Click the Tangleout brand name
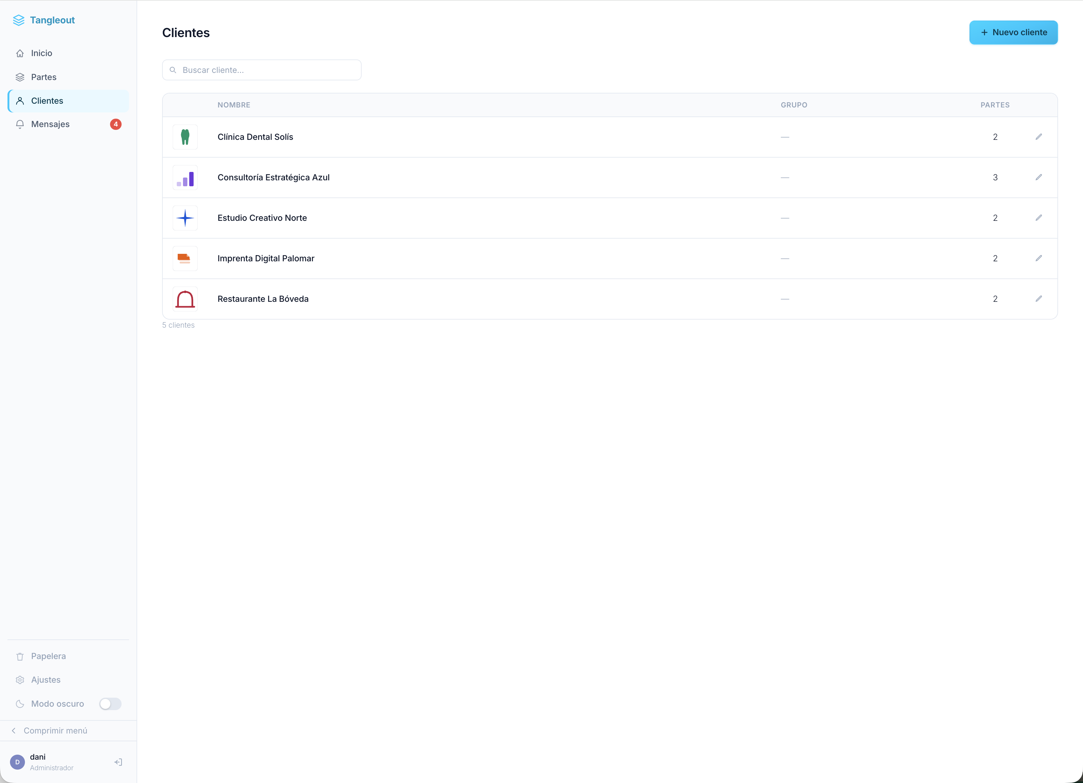The width and height of the screenshot is (1083, 783). pos(52,20)
